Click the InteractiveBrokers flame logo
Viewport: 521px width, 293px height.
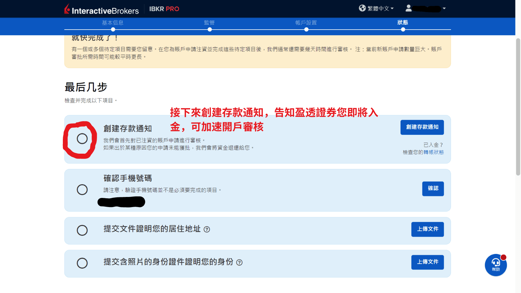(x=66, y=9)
